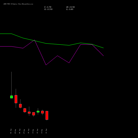Click the 'H: 11.95' high value

(70, 7)
